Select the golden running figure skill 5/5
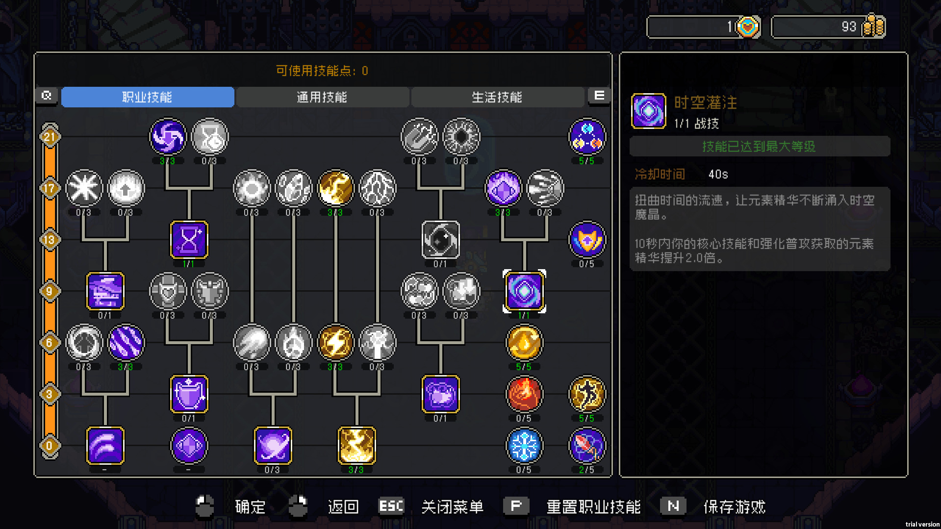Screen dimensions: 941x529 pyautogui.click(x=587, y=394)
